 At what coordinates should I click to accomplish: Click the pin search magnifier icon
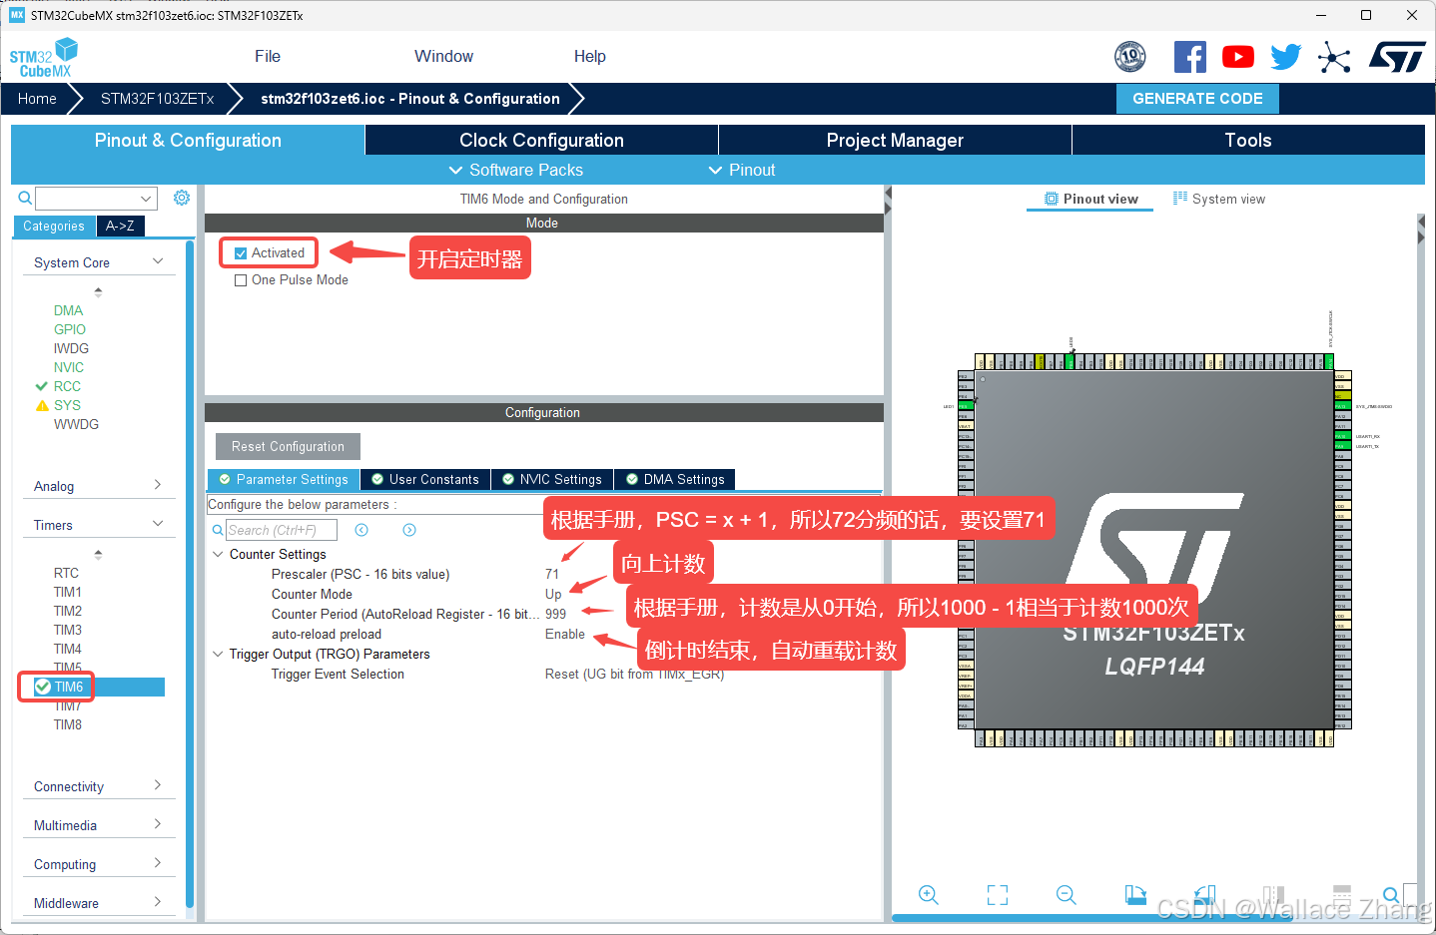point(1391,895)
